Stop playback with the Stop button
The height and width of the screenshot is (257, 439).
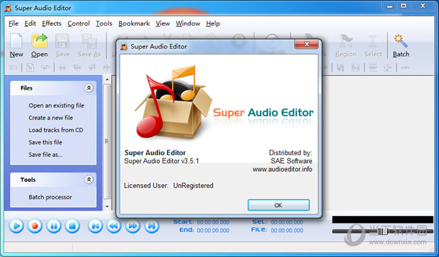pos(72,226)
